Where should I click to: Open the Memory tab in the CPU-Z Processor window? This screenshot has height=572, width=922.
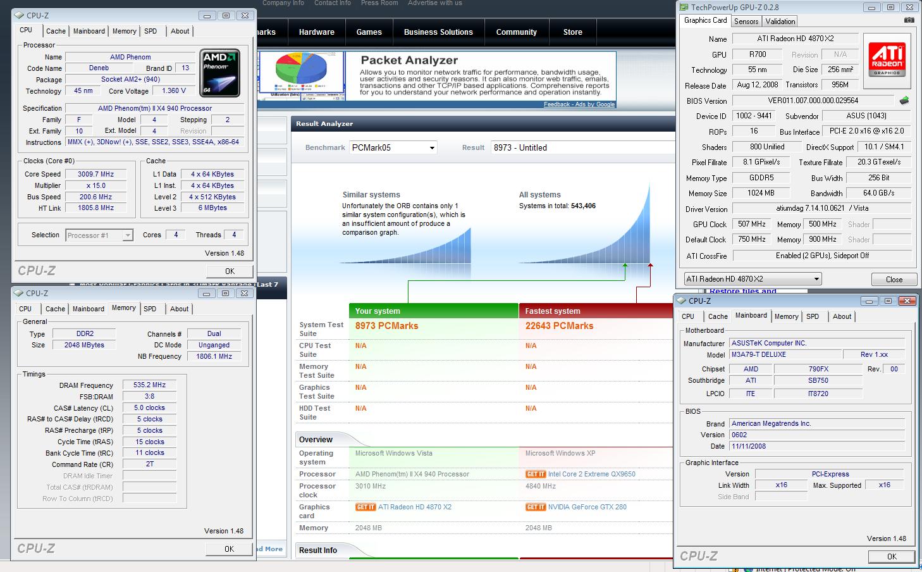(x=125, y=31)
